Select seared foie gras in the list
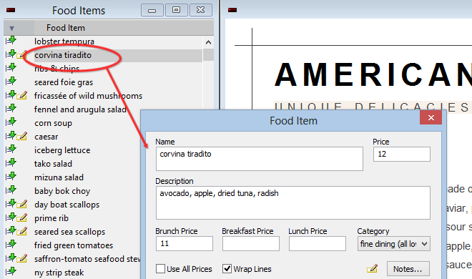 click(64, 82)
